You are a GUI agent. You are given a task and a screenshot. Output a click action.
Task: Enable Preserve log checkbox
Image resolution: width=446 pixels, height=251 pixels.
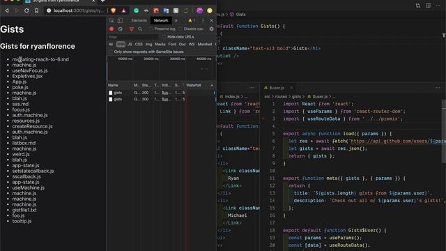pyautogui.click(x=151, y=29)
